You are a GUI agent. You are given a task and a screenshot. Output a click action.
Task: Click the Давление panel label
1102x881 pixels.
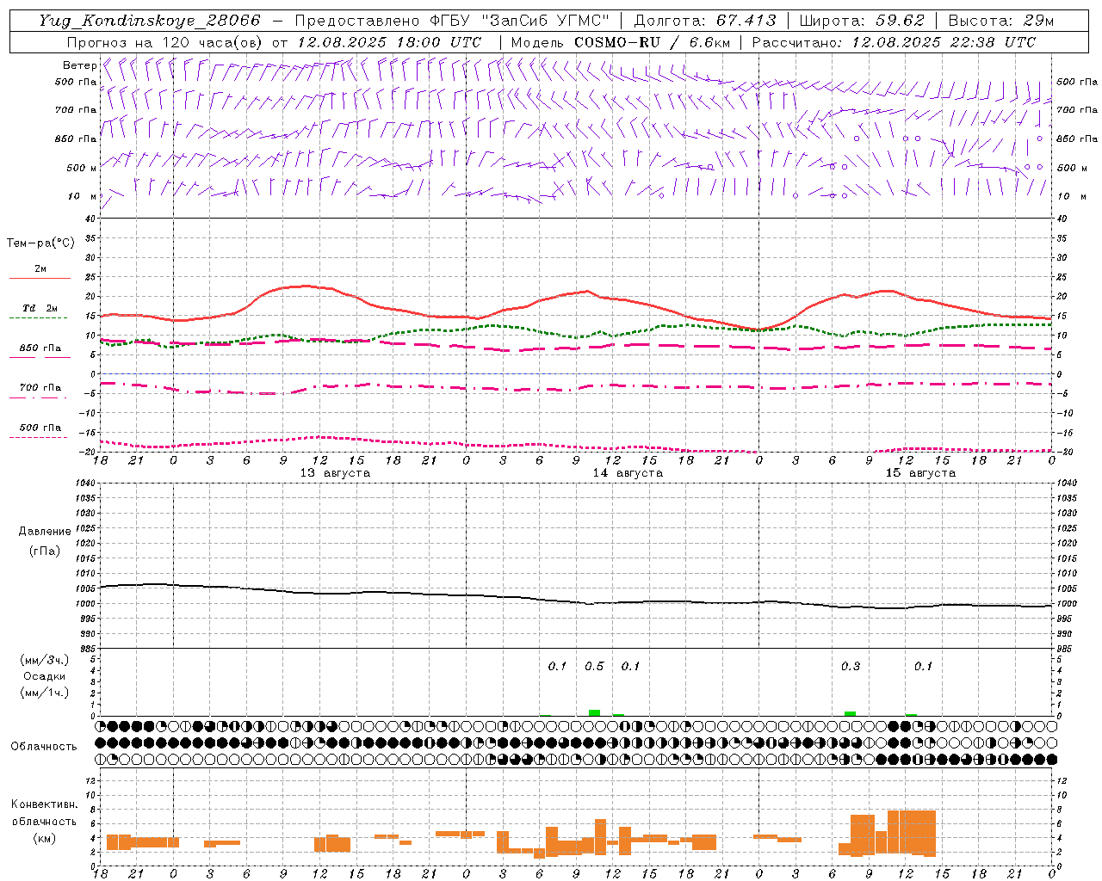pyautogui.click(x=45, y=532)
